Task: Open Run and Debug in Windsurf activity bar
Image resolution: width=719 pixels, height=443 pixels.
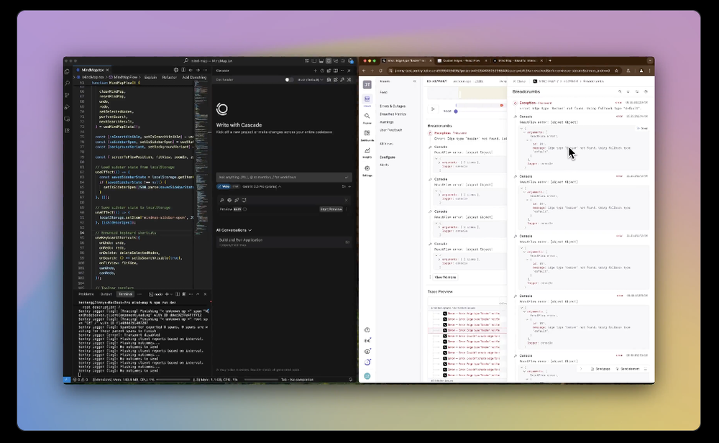Action: (67, 107)
